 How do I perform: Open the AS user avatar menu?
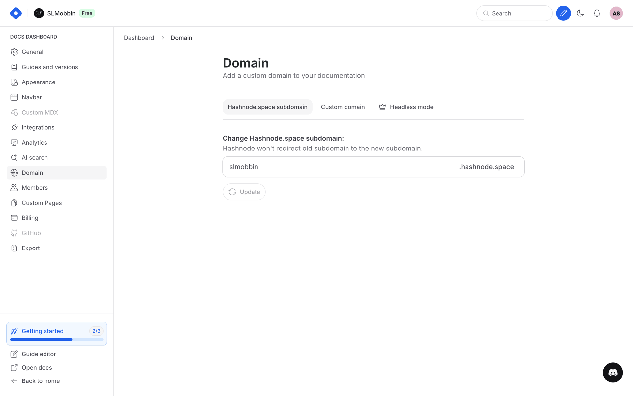tap(616, 13)
